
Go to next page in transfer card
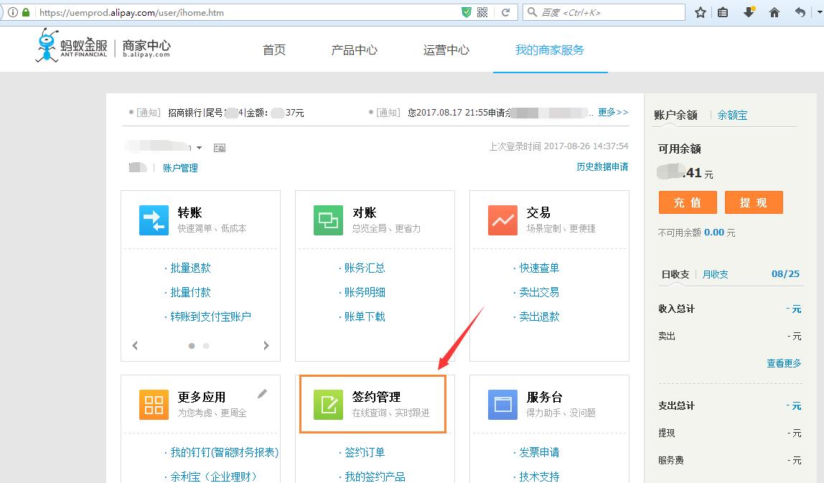point(266,345)
